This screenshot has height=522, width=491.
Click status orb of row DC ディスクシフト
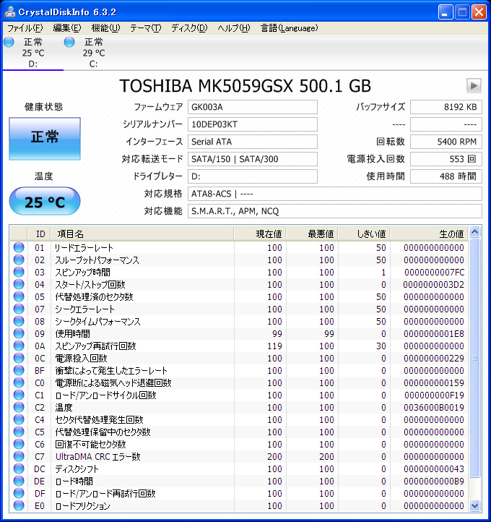(19, 469)
